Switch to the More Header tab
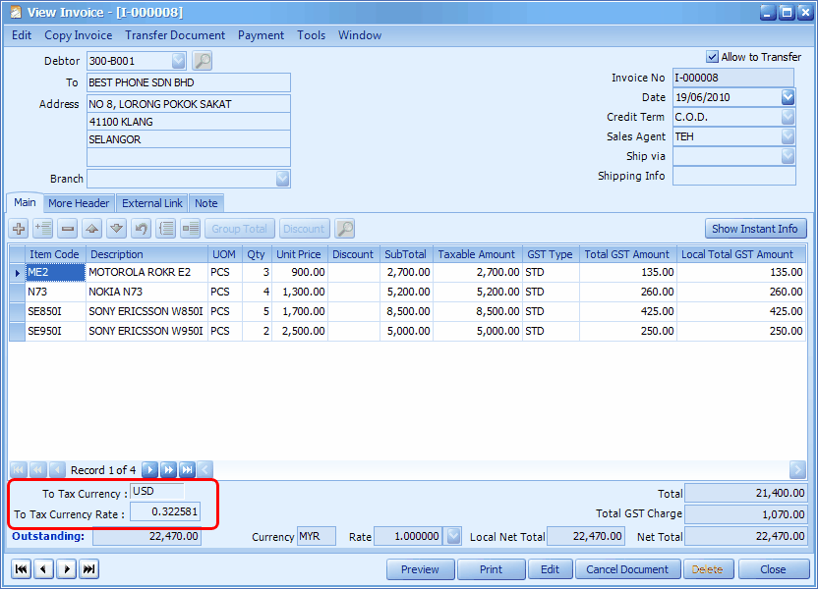Viewport: 818px width, 589px height. (79, 203)
